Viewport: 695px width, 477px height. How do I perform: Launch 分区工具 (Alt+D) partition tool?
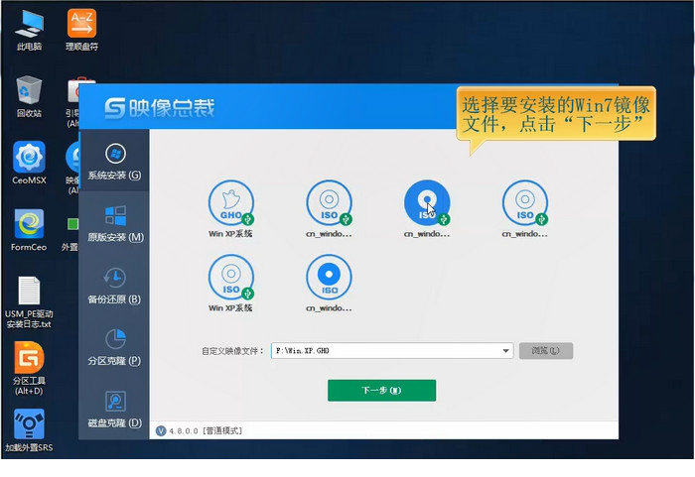tap(29, 368)
